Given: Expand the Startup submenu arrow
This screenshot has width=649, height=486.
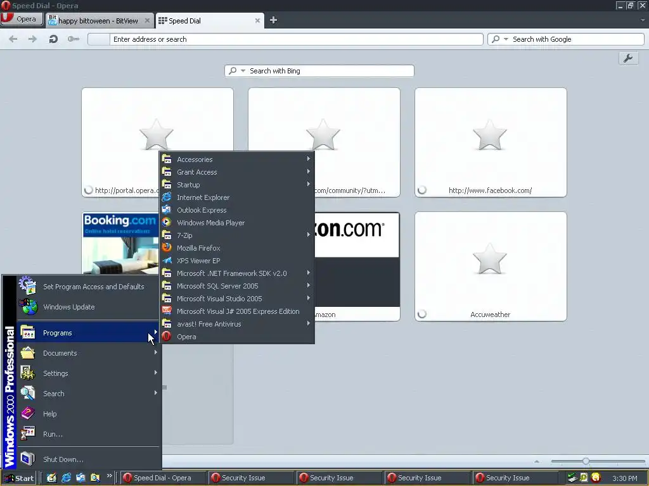Looking at the screenshot, I should (x=309, y=184).
